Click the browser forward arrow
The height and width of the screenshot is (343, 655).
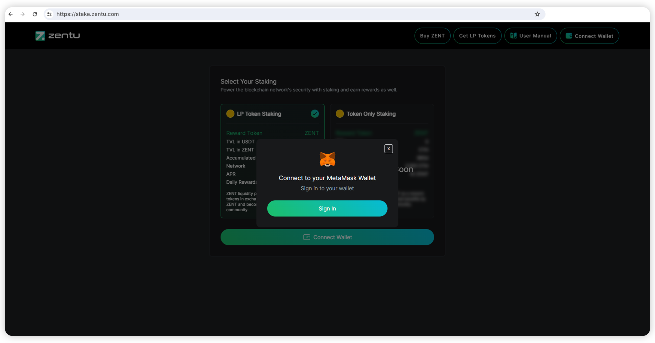click(23, 14)
